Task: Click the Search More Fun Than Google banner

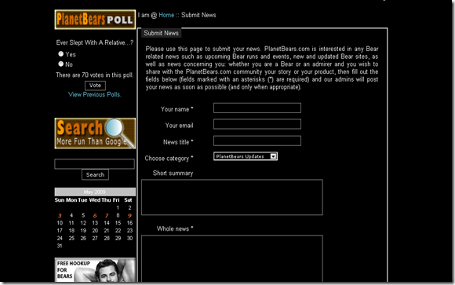Action: (x=95, y=133)
